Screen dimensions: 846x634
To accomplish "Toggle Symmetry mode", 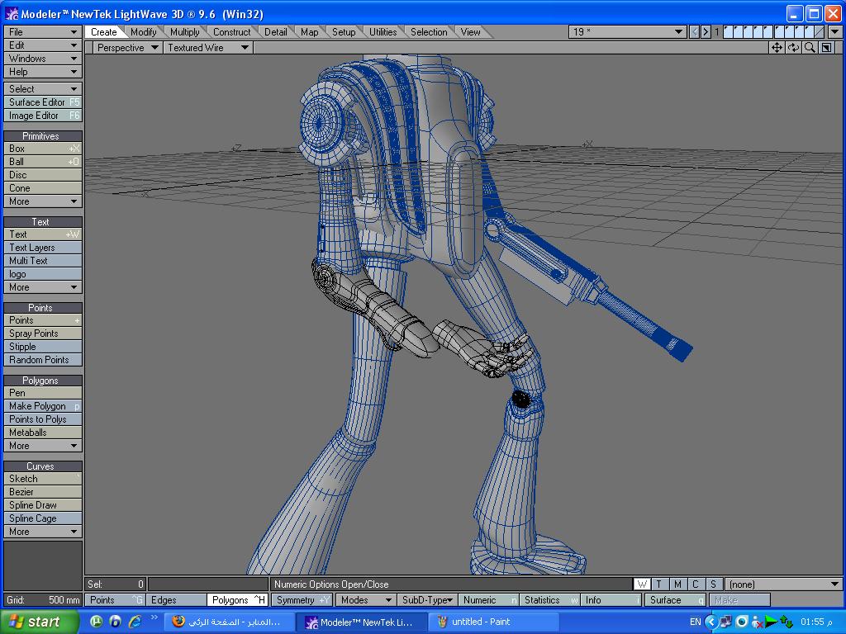I will (x=302, y=600).
